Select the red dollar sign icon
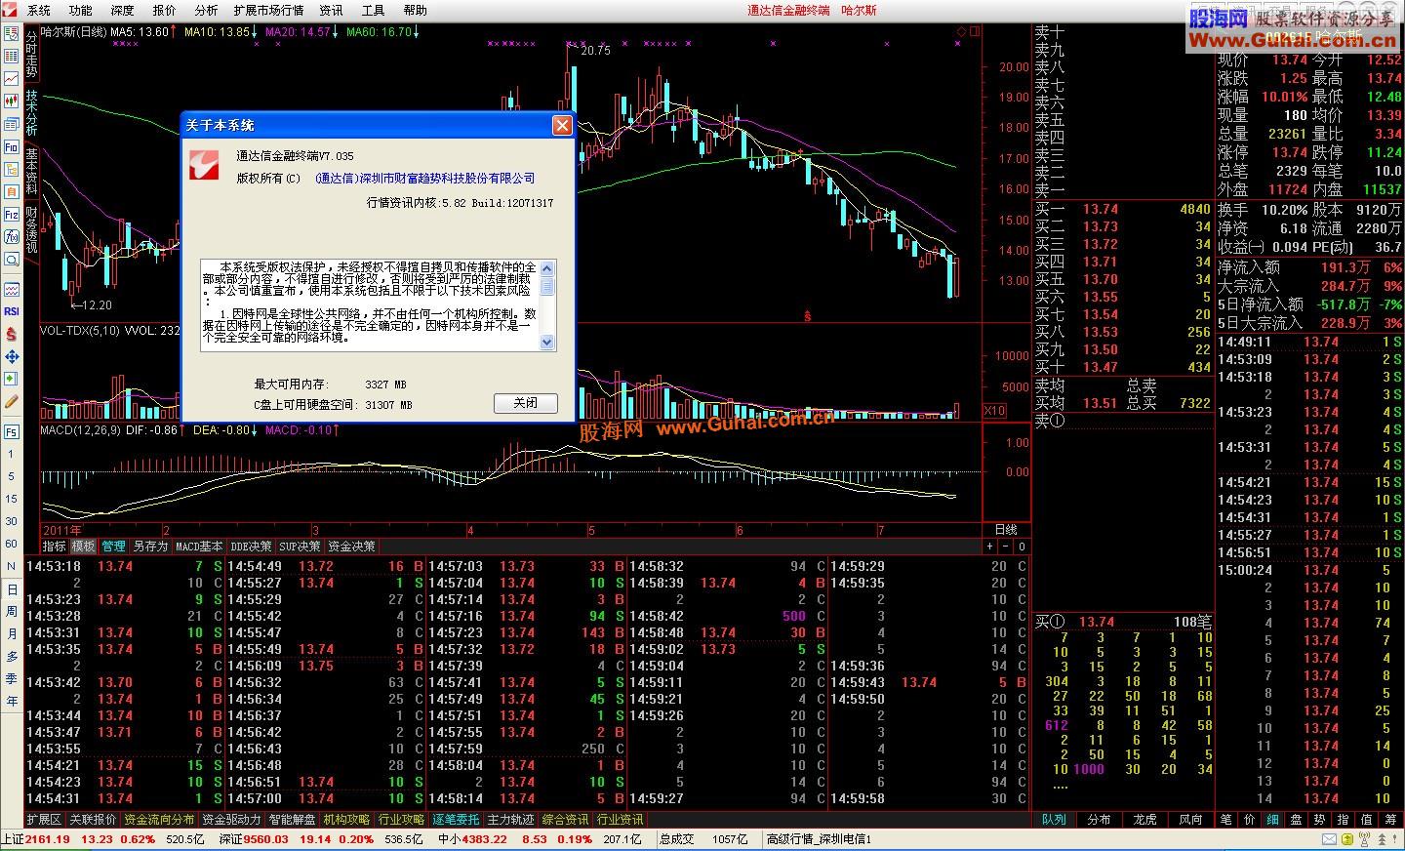 12,334
